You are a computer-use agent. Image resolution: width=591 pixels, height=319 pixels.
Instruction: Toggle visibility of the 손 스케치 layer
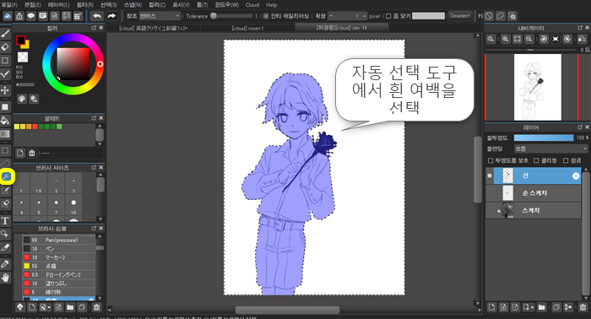tap(490, 193)
